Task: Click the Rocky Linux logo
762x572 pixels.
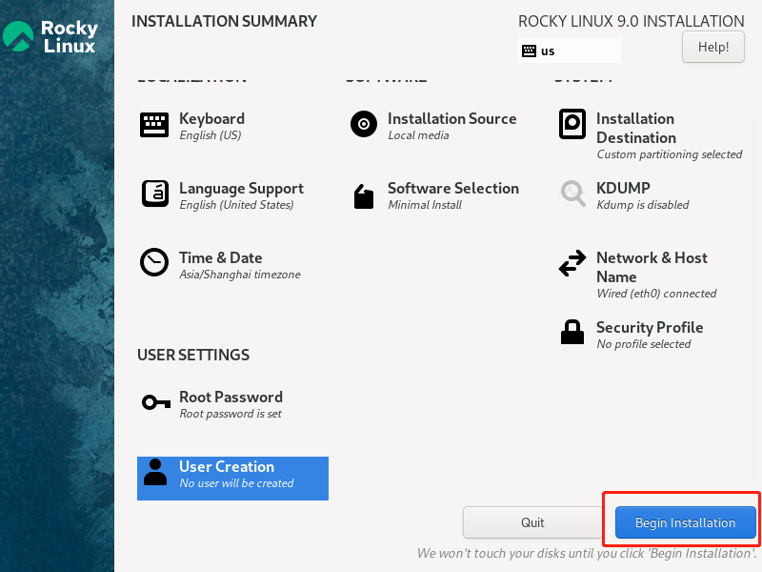Action: pos(50,36)
